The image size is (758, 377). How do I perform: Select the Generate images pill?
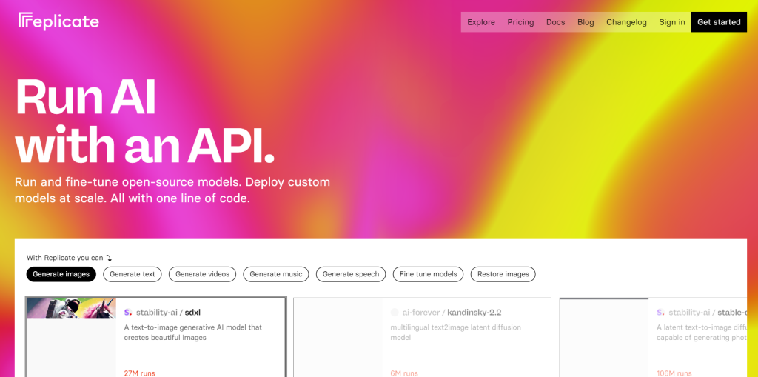click(61, 274)
